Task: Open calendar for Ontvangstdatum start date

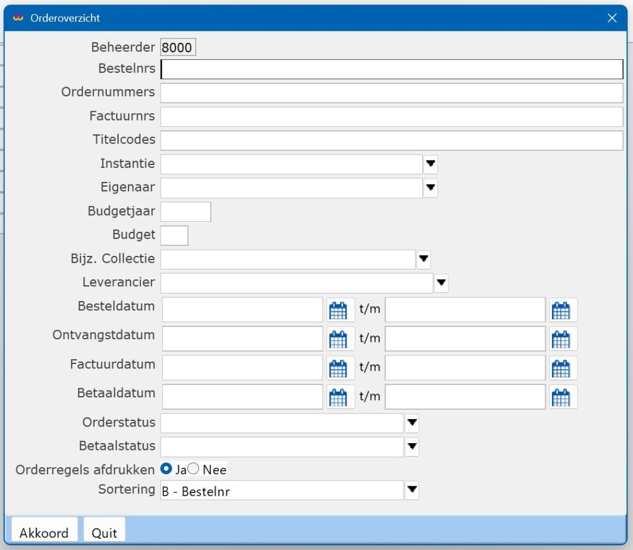Action: coord(338,339)
